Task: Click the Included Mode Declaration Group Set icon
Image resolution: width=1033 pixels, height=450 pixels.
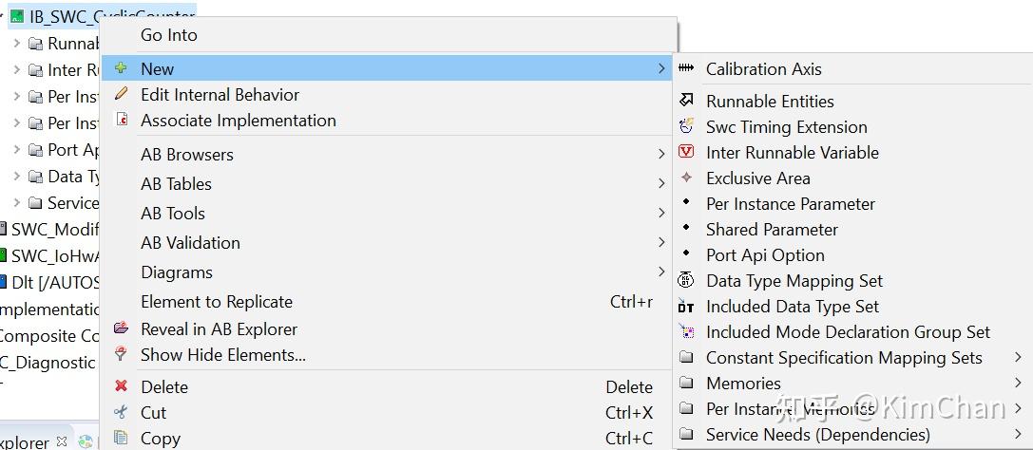Action: pyautogui.click(x=686, y=332)
